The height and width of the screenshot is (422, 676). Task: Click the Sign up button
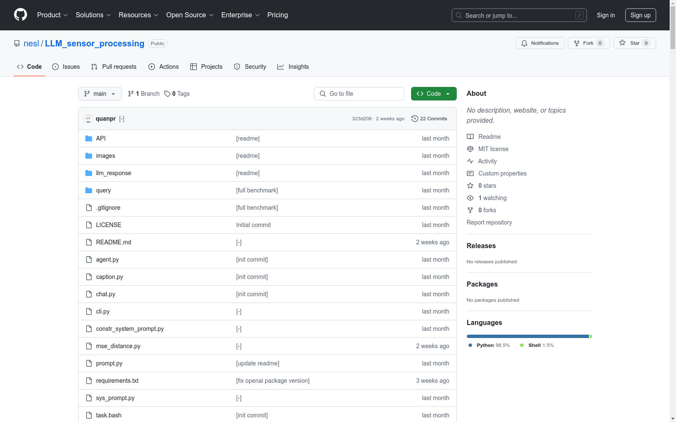[x=640, y=15]
